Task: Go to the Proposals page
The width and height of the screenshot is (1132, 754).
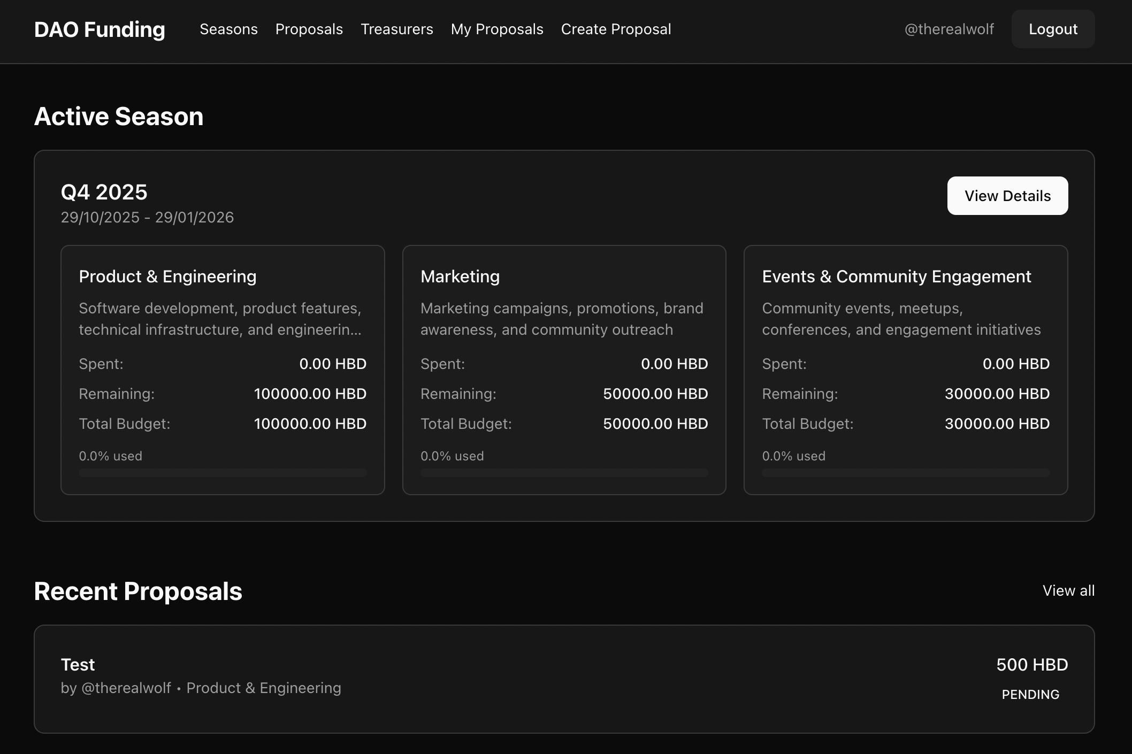Action: point(309,29)
